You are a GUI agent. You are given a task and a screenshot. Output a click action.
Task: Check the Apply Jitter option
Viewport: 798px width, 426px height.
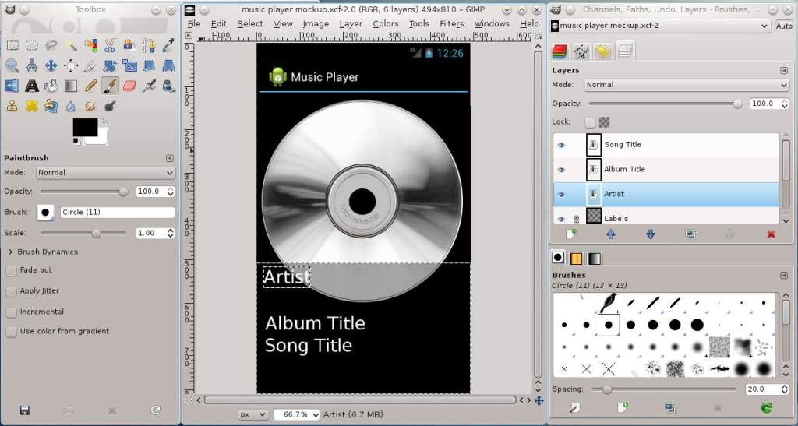pos(12,291)
